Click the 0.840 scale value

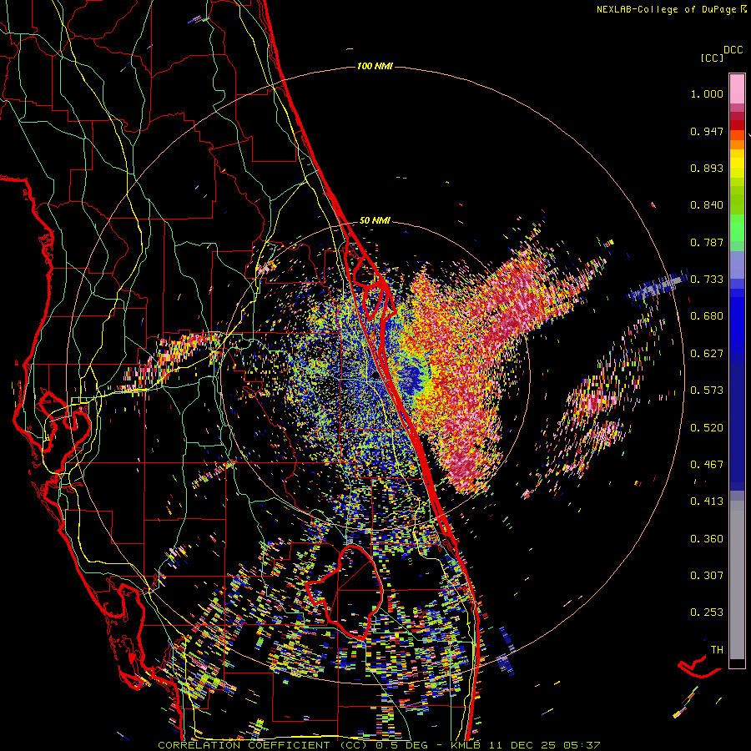coord(707,205)
